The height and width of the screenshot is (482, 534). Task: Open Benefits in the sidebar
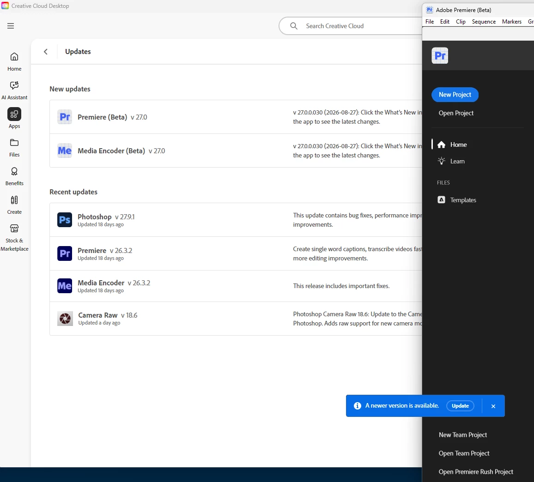coord(14,176)
